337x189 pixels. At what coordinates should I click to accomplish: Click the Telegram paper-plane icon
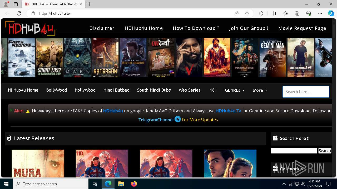178,119
